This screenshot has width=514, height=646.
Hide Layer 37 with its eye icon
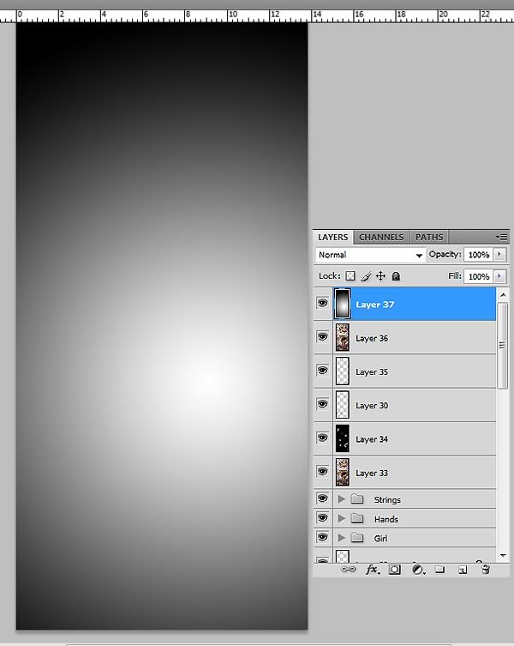[323, 303]
